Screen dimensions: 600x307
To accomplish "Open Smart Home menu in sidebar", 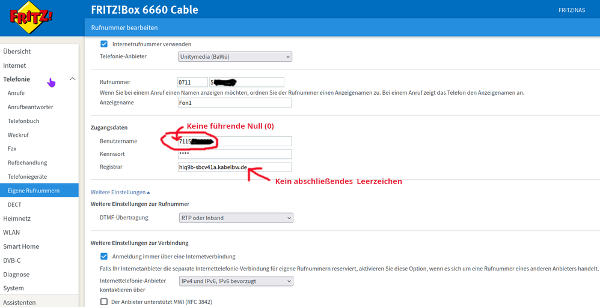I will click(x=21, y=246).
